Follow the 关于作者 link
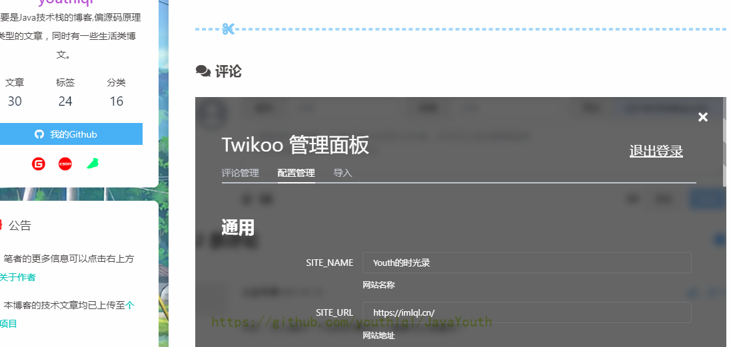731x347 pixels. [18, 277]
